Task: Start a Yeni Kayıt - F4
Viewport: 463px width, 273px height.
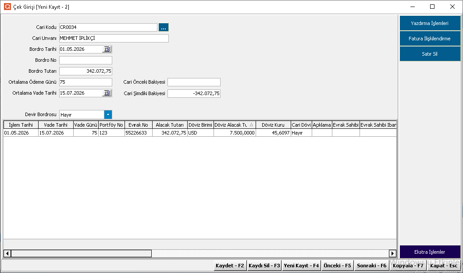Action: point(302,266)
